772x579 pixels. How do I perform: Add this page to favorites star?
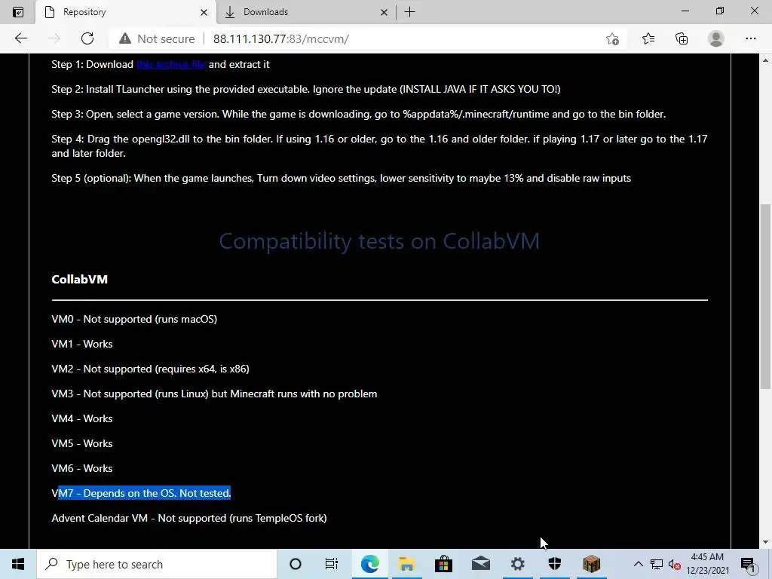612,39
